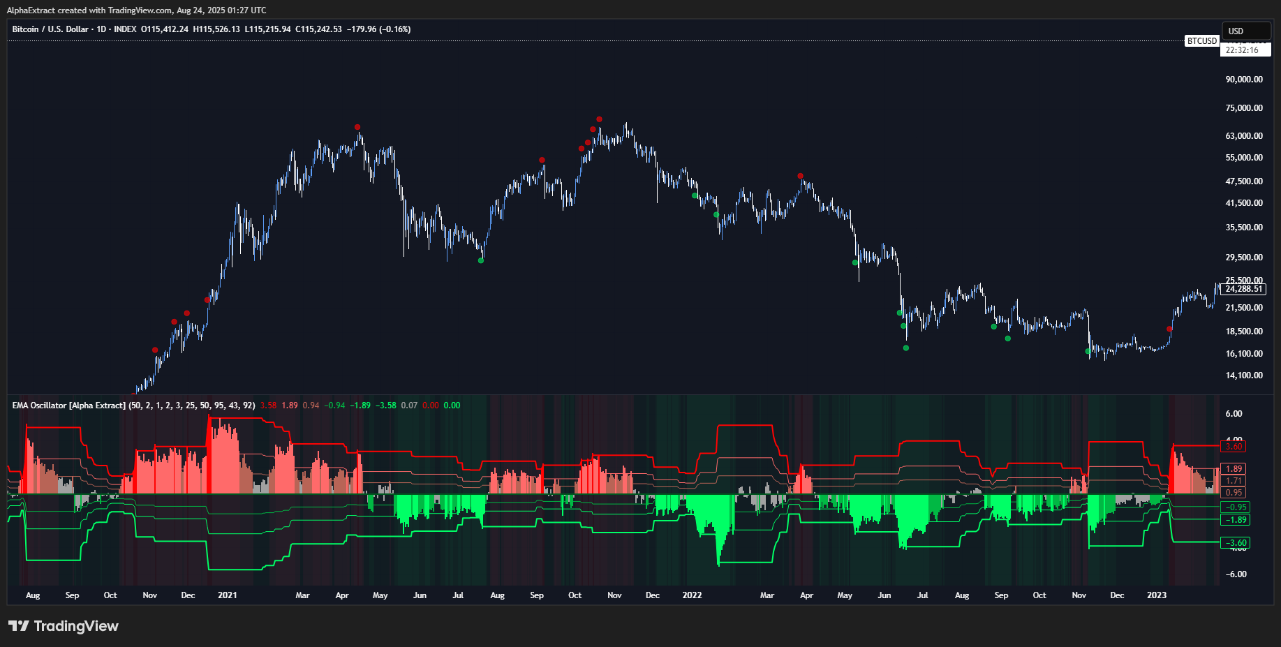Click the red 3.58 value in indicator legend
Image resolution: width=1281 pixels, height=647 pixels.
[x=268, y=406]
